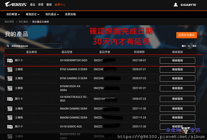This screenshot has width=207, height=140.
Task: Select warranty date 2027-07-21
Action: coord(139,88)
